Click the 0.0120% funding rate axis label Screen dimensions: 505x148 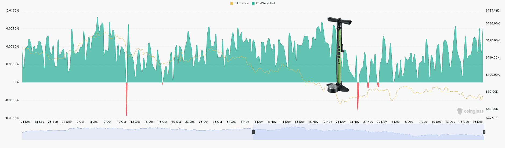coord(13,10)
